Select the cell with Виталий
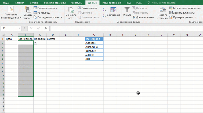The width and height of the screenshot is (203, 113). click(94, 51)
